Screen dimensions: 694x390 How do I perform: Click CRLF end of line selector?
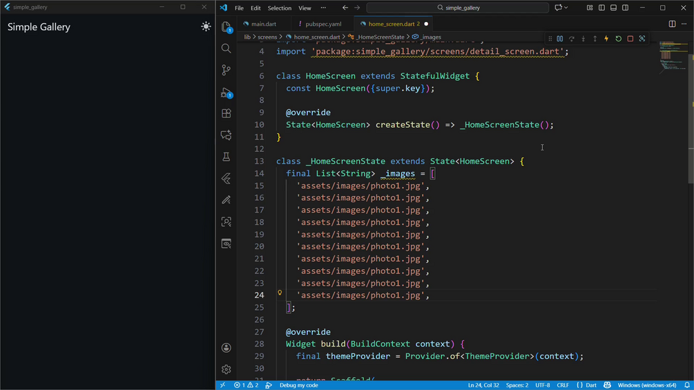click(563, 385)
